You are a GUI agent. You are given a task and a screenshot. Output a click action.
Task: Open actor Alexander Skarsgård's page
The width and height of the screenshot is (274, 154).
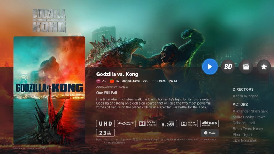coord(251,111)
